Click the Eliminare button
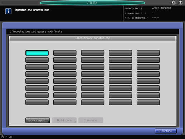Viewport: 185px width, 139px height. pyautogui.click(x=91, y=120)
